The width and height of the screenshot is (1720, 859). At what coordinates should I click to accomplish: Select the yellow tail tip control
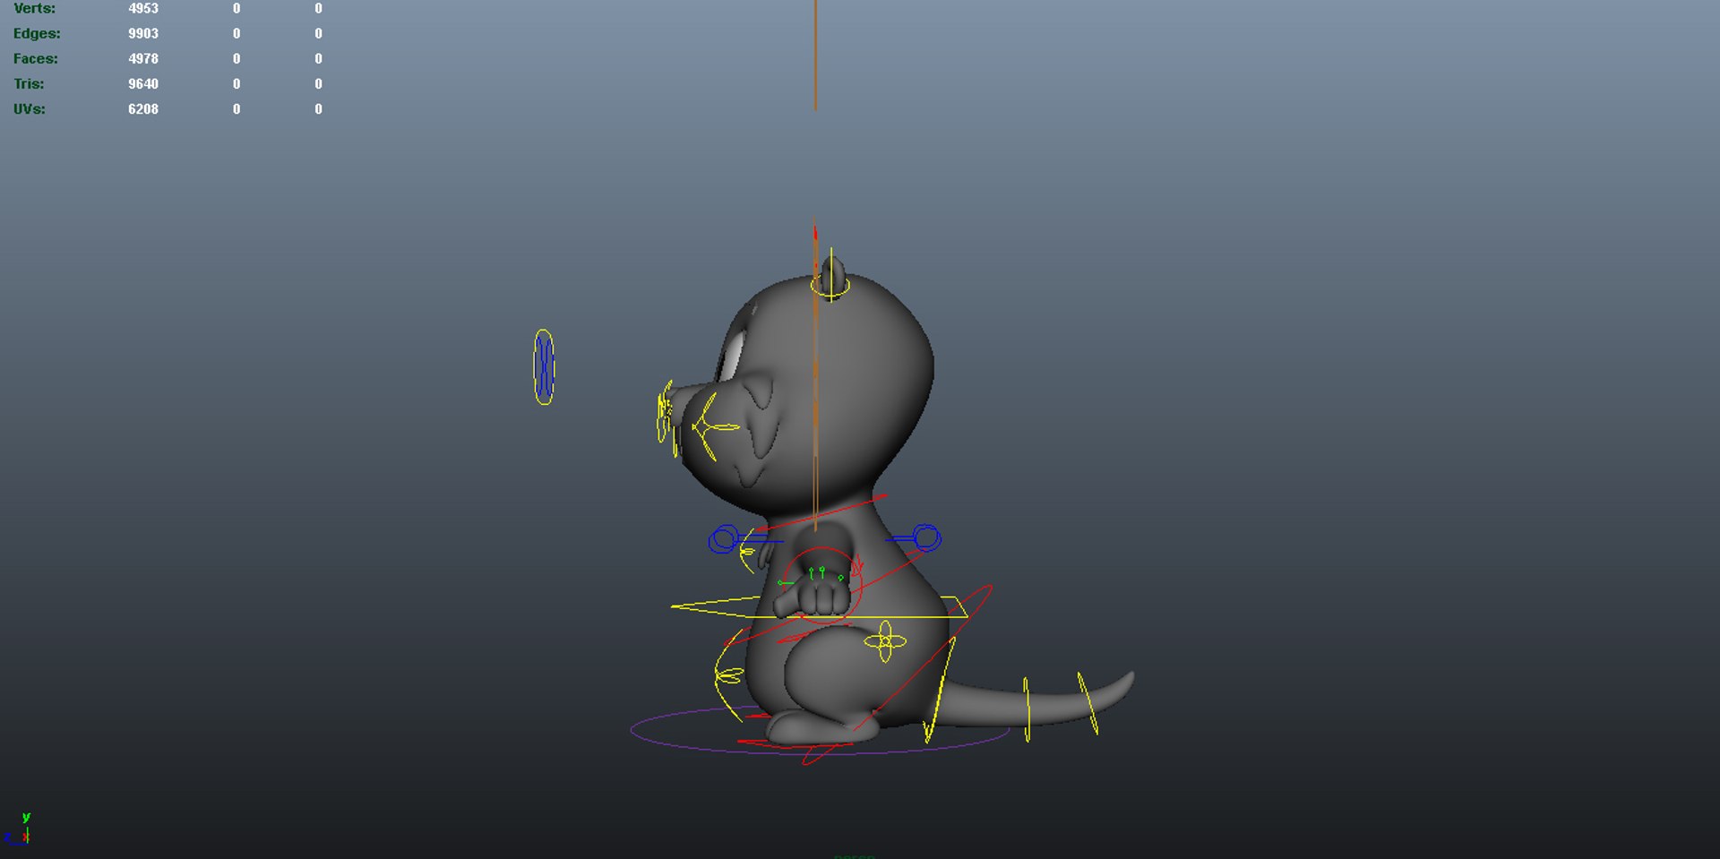pyautogui.click(x=1088, y=703)
